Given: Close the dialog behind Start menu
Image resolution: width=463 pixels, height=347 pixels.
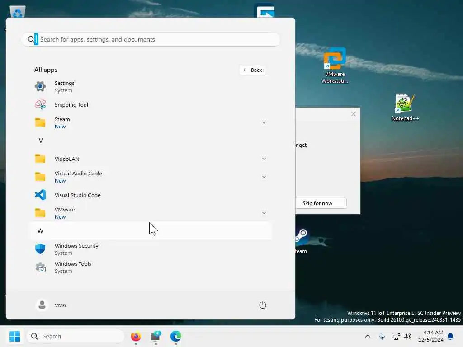Looking at the screenshot, I should click(x=354, y=114).
